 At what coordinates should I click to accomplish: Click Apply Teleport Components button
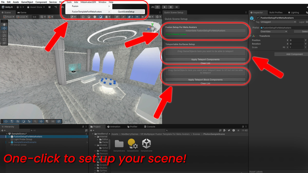click(x=205, y=59)
